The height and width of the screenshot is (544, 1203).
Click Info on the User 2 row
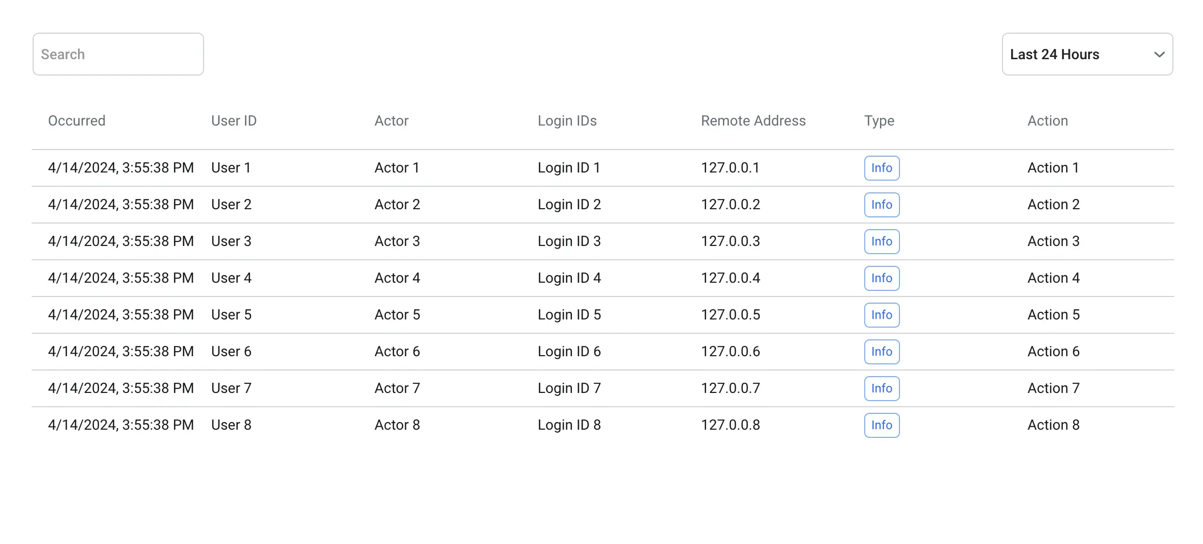881,204
